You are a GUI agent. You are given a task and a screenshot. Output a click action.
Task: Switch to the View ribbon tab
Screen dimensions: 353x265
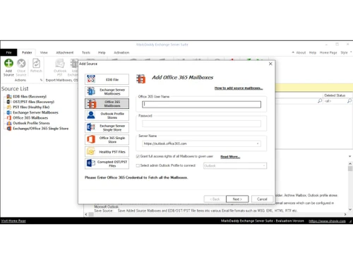coord(44,52)
